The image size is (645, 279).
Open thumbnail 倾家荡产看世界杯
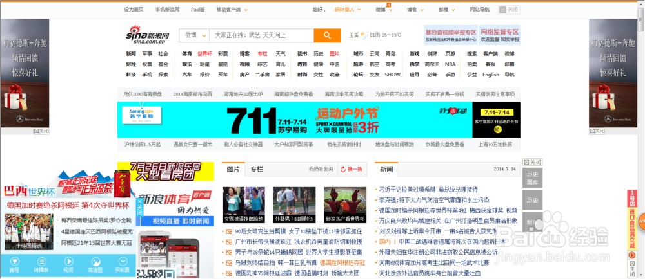pyautogui.click(x=344, y=204)
